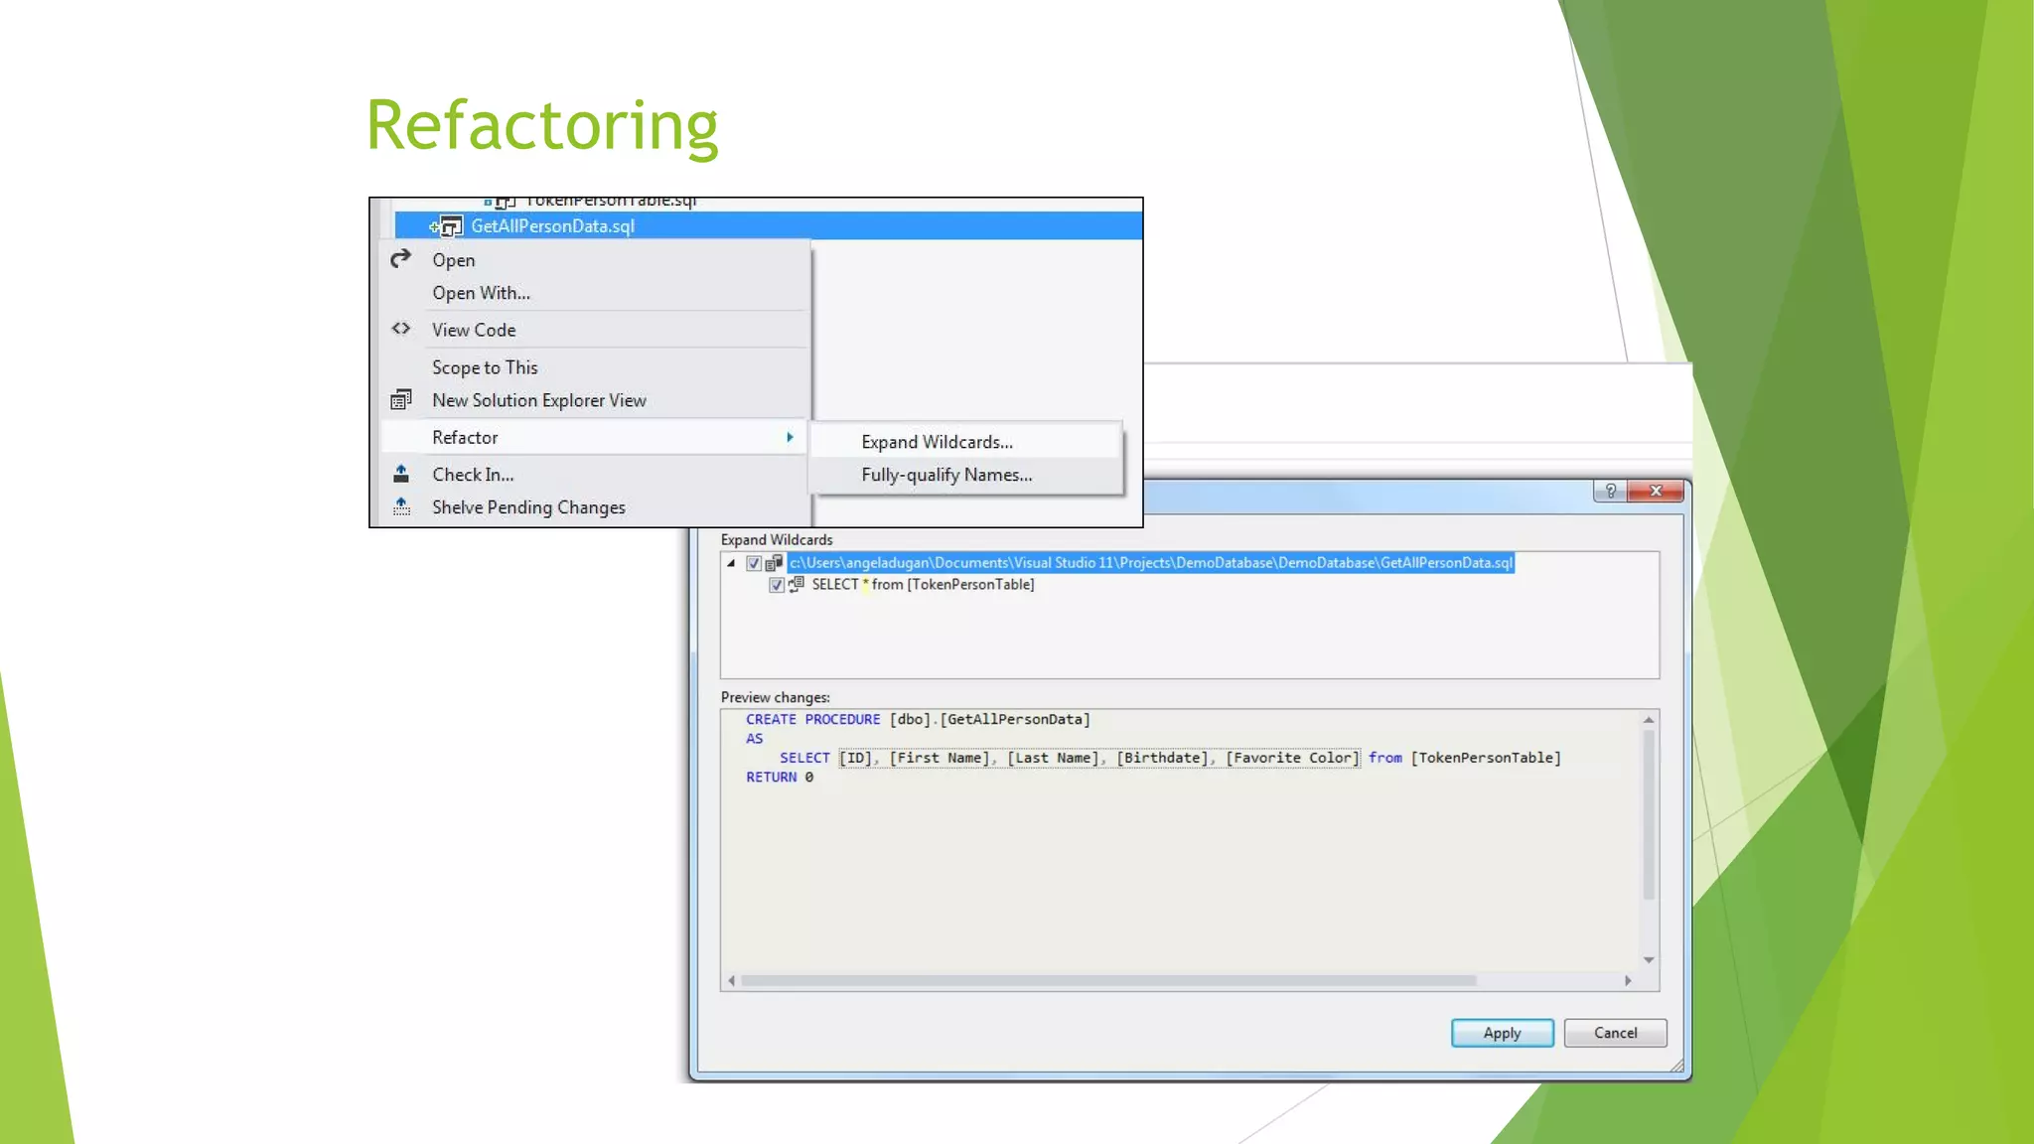The width and height of the screenshot is (2034, 1144).
Task: Select Check In... menu entry
Action: (x=473, y=475)
